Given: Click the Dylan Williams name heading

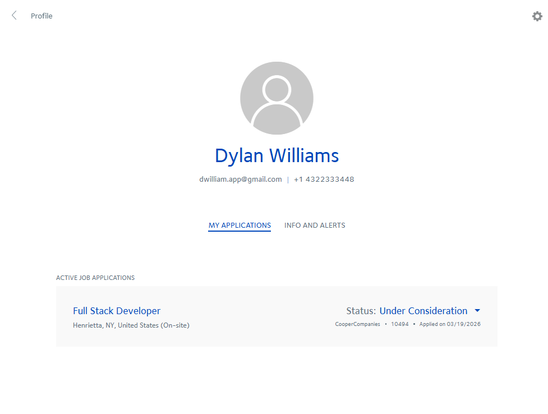Looking at the screenshot, I should (277, 155).
